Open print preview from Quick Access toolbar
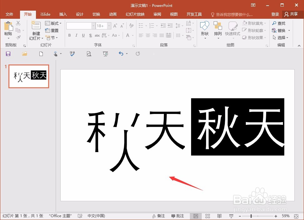 point(89,54)
